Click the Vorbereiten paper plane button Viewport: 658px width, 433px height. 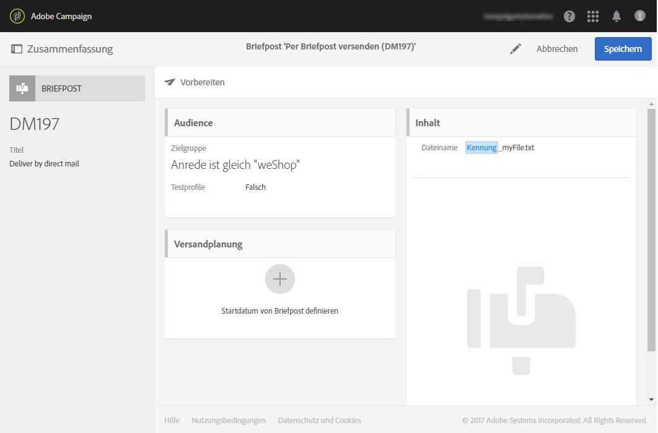[195, 82]
